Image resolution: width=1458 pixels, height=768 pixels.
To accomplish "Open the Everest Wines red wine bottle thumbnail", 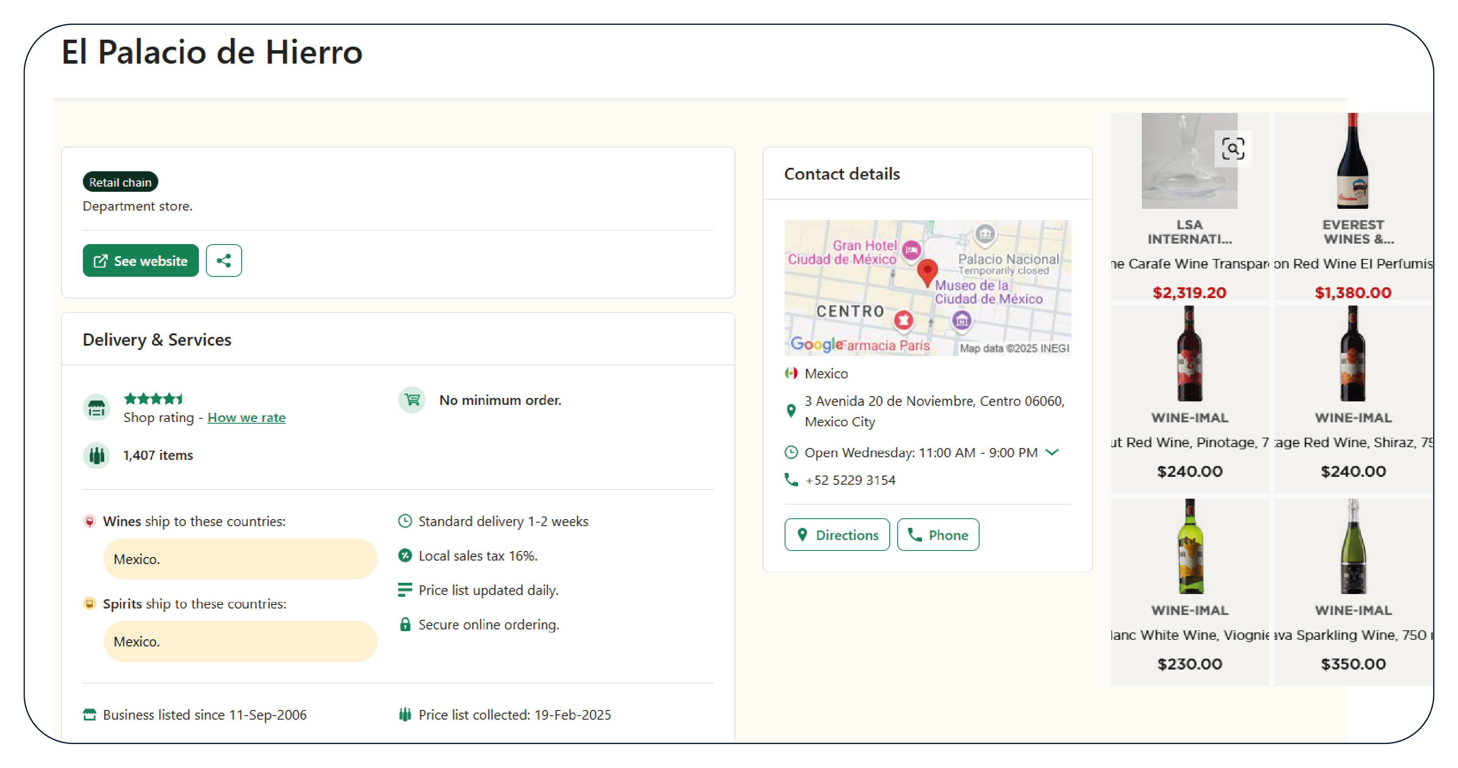I will [1353, 160].
